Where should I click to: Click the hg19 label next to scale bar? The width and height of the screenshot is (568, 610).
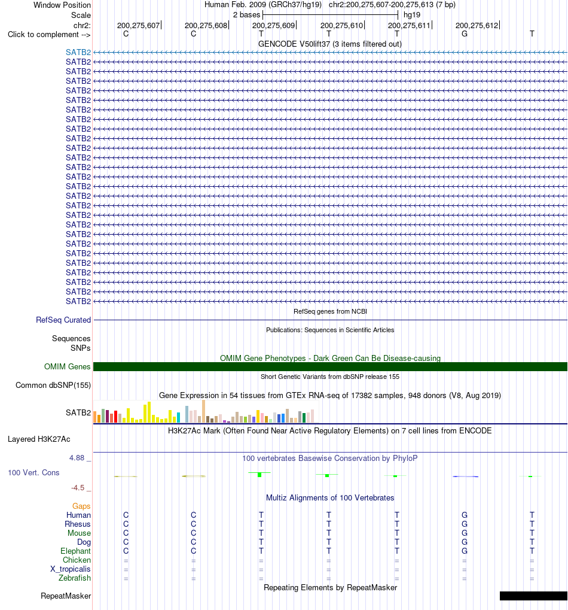[x=412, y=15]
